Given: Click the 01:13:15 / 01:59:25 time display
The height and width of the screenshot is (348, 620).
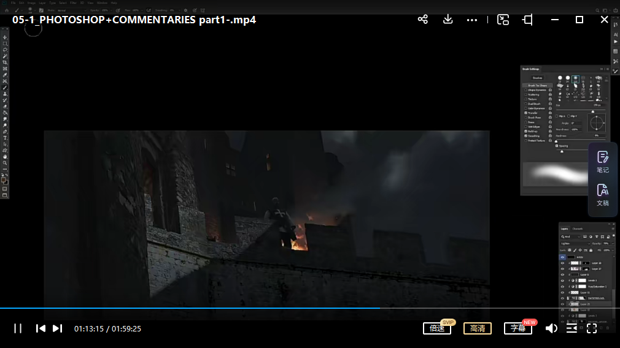Looking at the screenshot, I should coord(107,328).
